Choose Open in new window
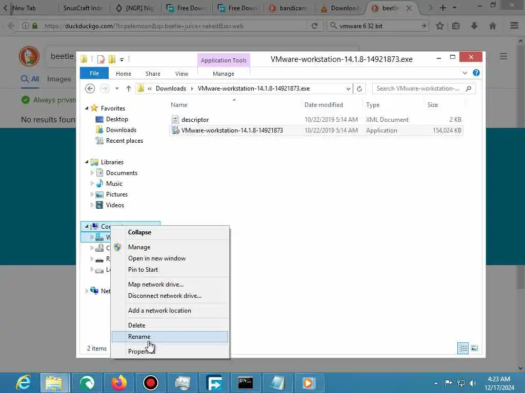This screenshot has height=393, width=525. coord(170,258)
